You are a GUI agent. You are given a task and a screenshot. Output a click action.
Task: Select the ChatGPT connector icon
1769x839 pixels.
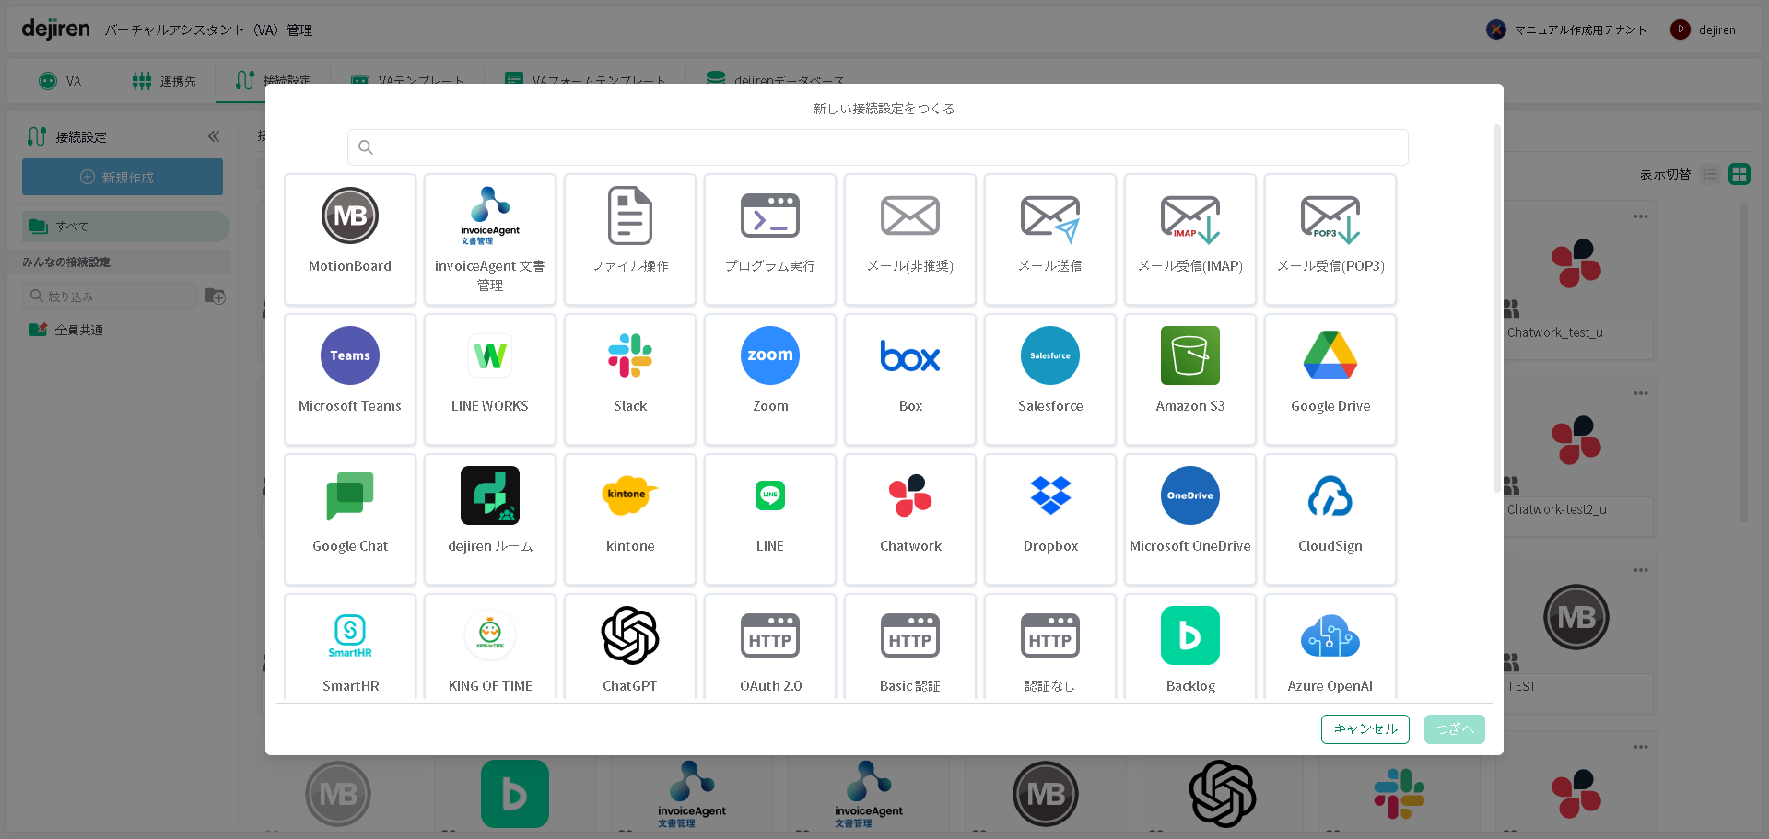coord(630,635)
